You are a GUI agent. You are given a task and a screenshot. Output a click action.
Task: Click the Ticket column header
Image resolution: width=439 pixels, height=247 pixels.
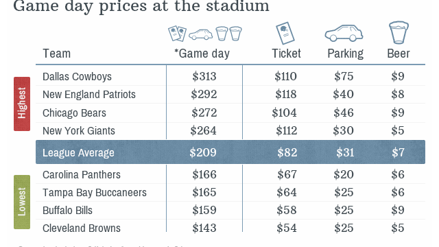[x=286, y=54]
